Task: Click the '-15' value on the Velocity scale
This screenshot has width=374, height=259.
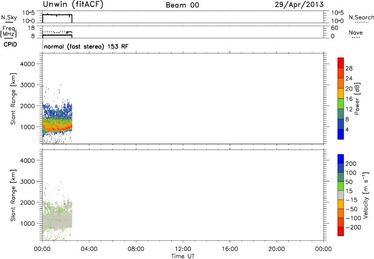Action: click(x=352, y=200)
